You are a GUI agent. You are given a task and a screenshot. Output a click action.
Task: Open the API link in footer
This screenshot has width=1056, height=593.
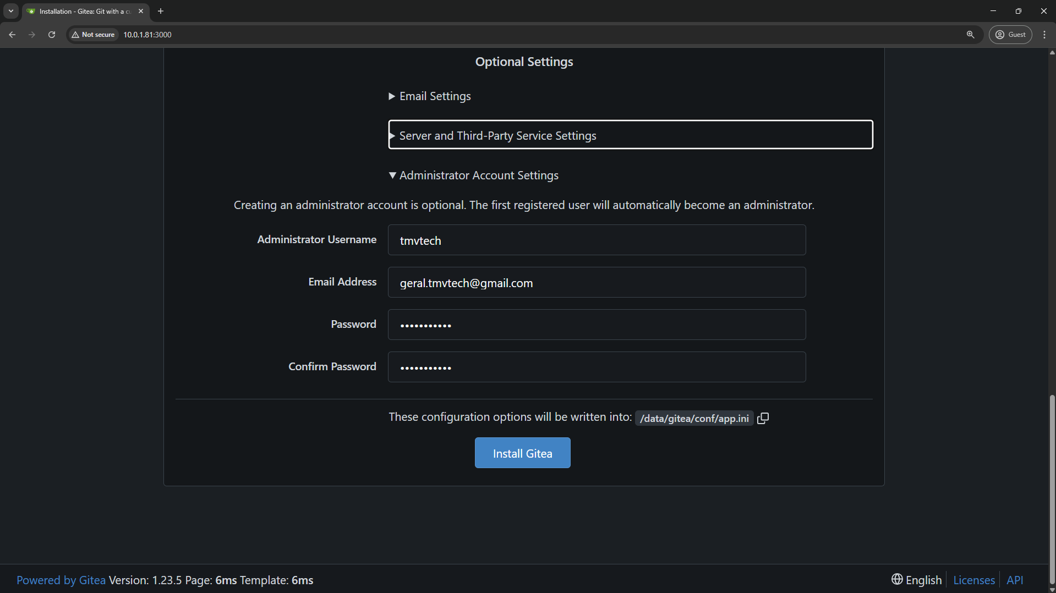click(x=1014, y=580)
